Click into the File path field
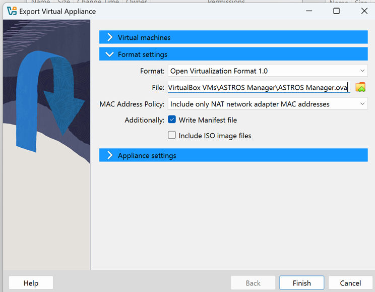The image size is (375, 292). click(258, 88)
